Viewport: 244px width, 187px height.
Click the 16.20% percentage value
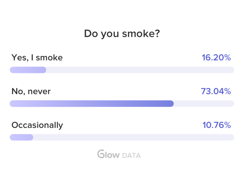point(216,58)
